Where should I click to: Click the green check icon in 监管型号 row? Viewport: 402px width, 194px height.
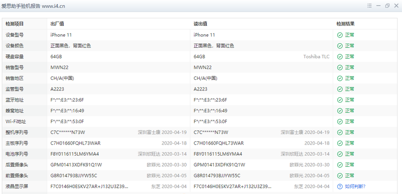click(x=340, y=89)
